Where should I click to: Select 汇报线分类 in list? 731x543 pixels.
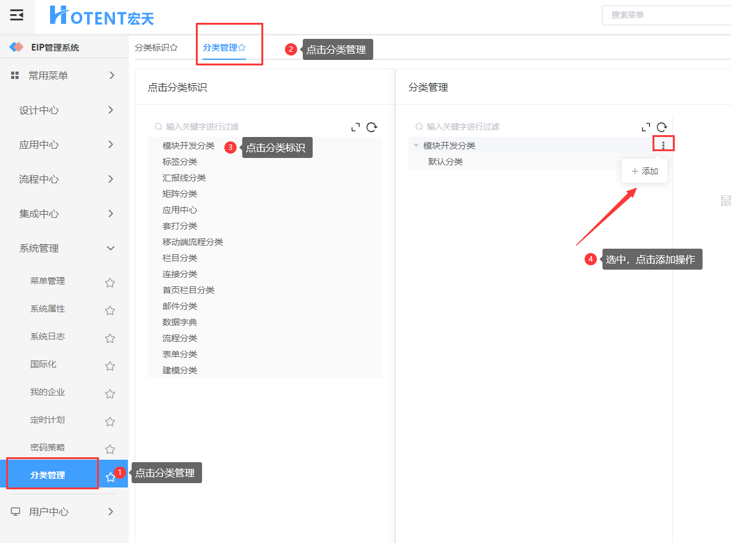point(184,178)
